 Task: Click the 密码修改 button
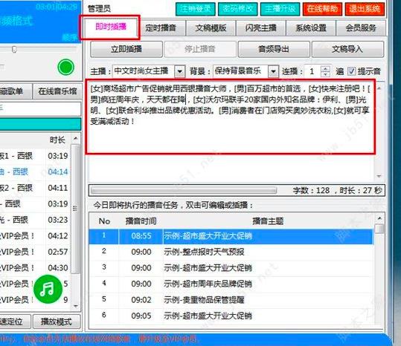pos(238,9)
